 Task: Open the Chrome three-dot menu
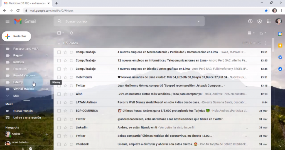coord(281,11)
